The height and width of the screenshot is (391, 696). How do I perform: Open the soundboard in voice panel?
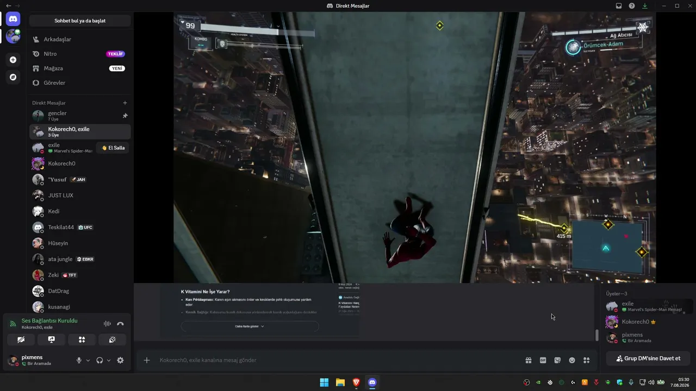(x=113, y=339)
